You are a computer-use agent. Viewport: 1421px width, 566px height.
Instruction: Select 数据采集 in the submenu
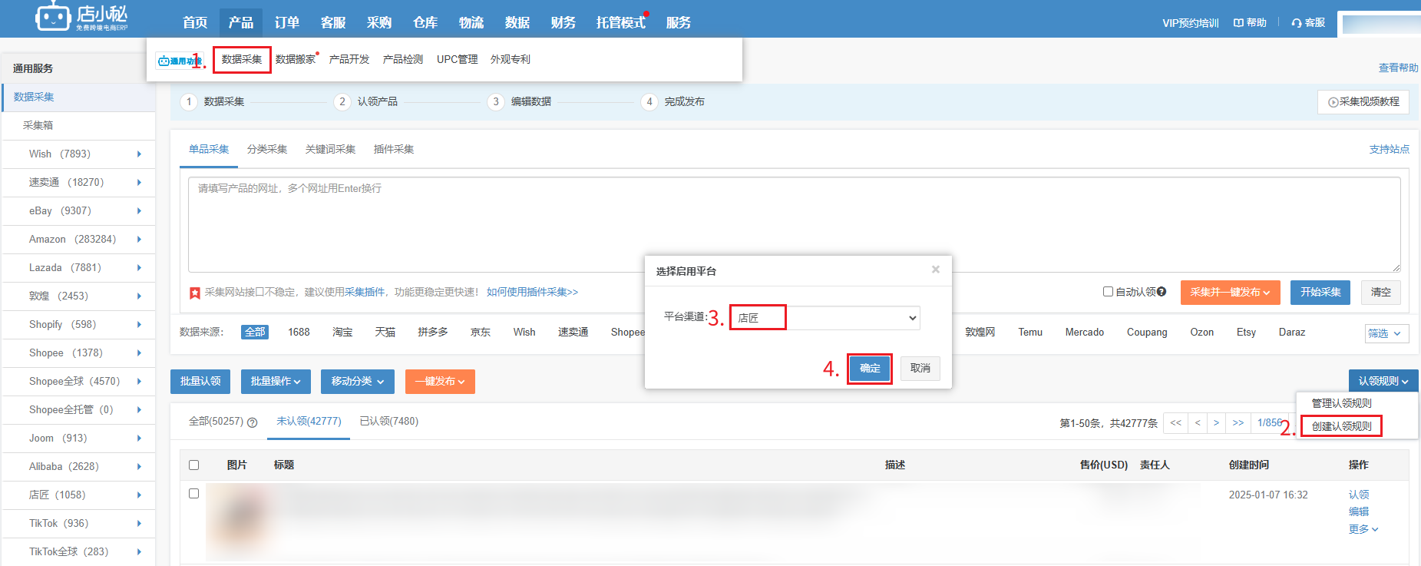pyautogui.click(x=242, y=59)
